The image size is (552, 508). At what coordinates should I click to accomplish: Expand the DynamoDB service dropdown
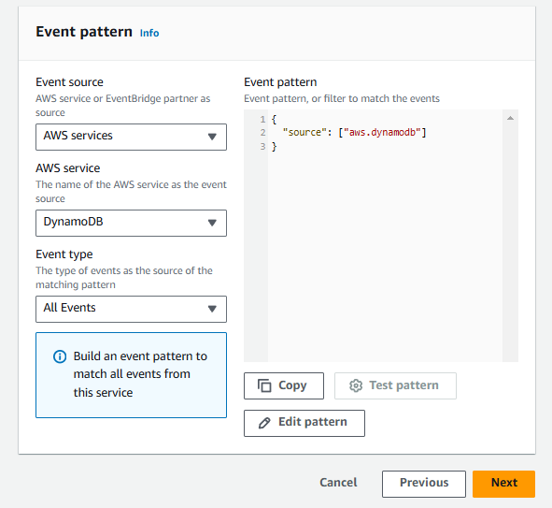131,223
